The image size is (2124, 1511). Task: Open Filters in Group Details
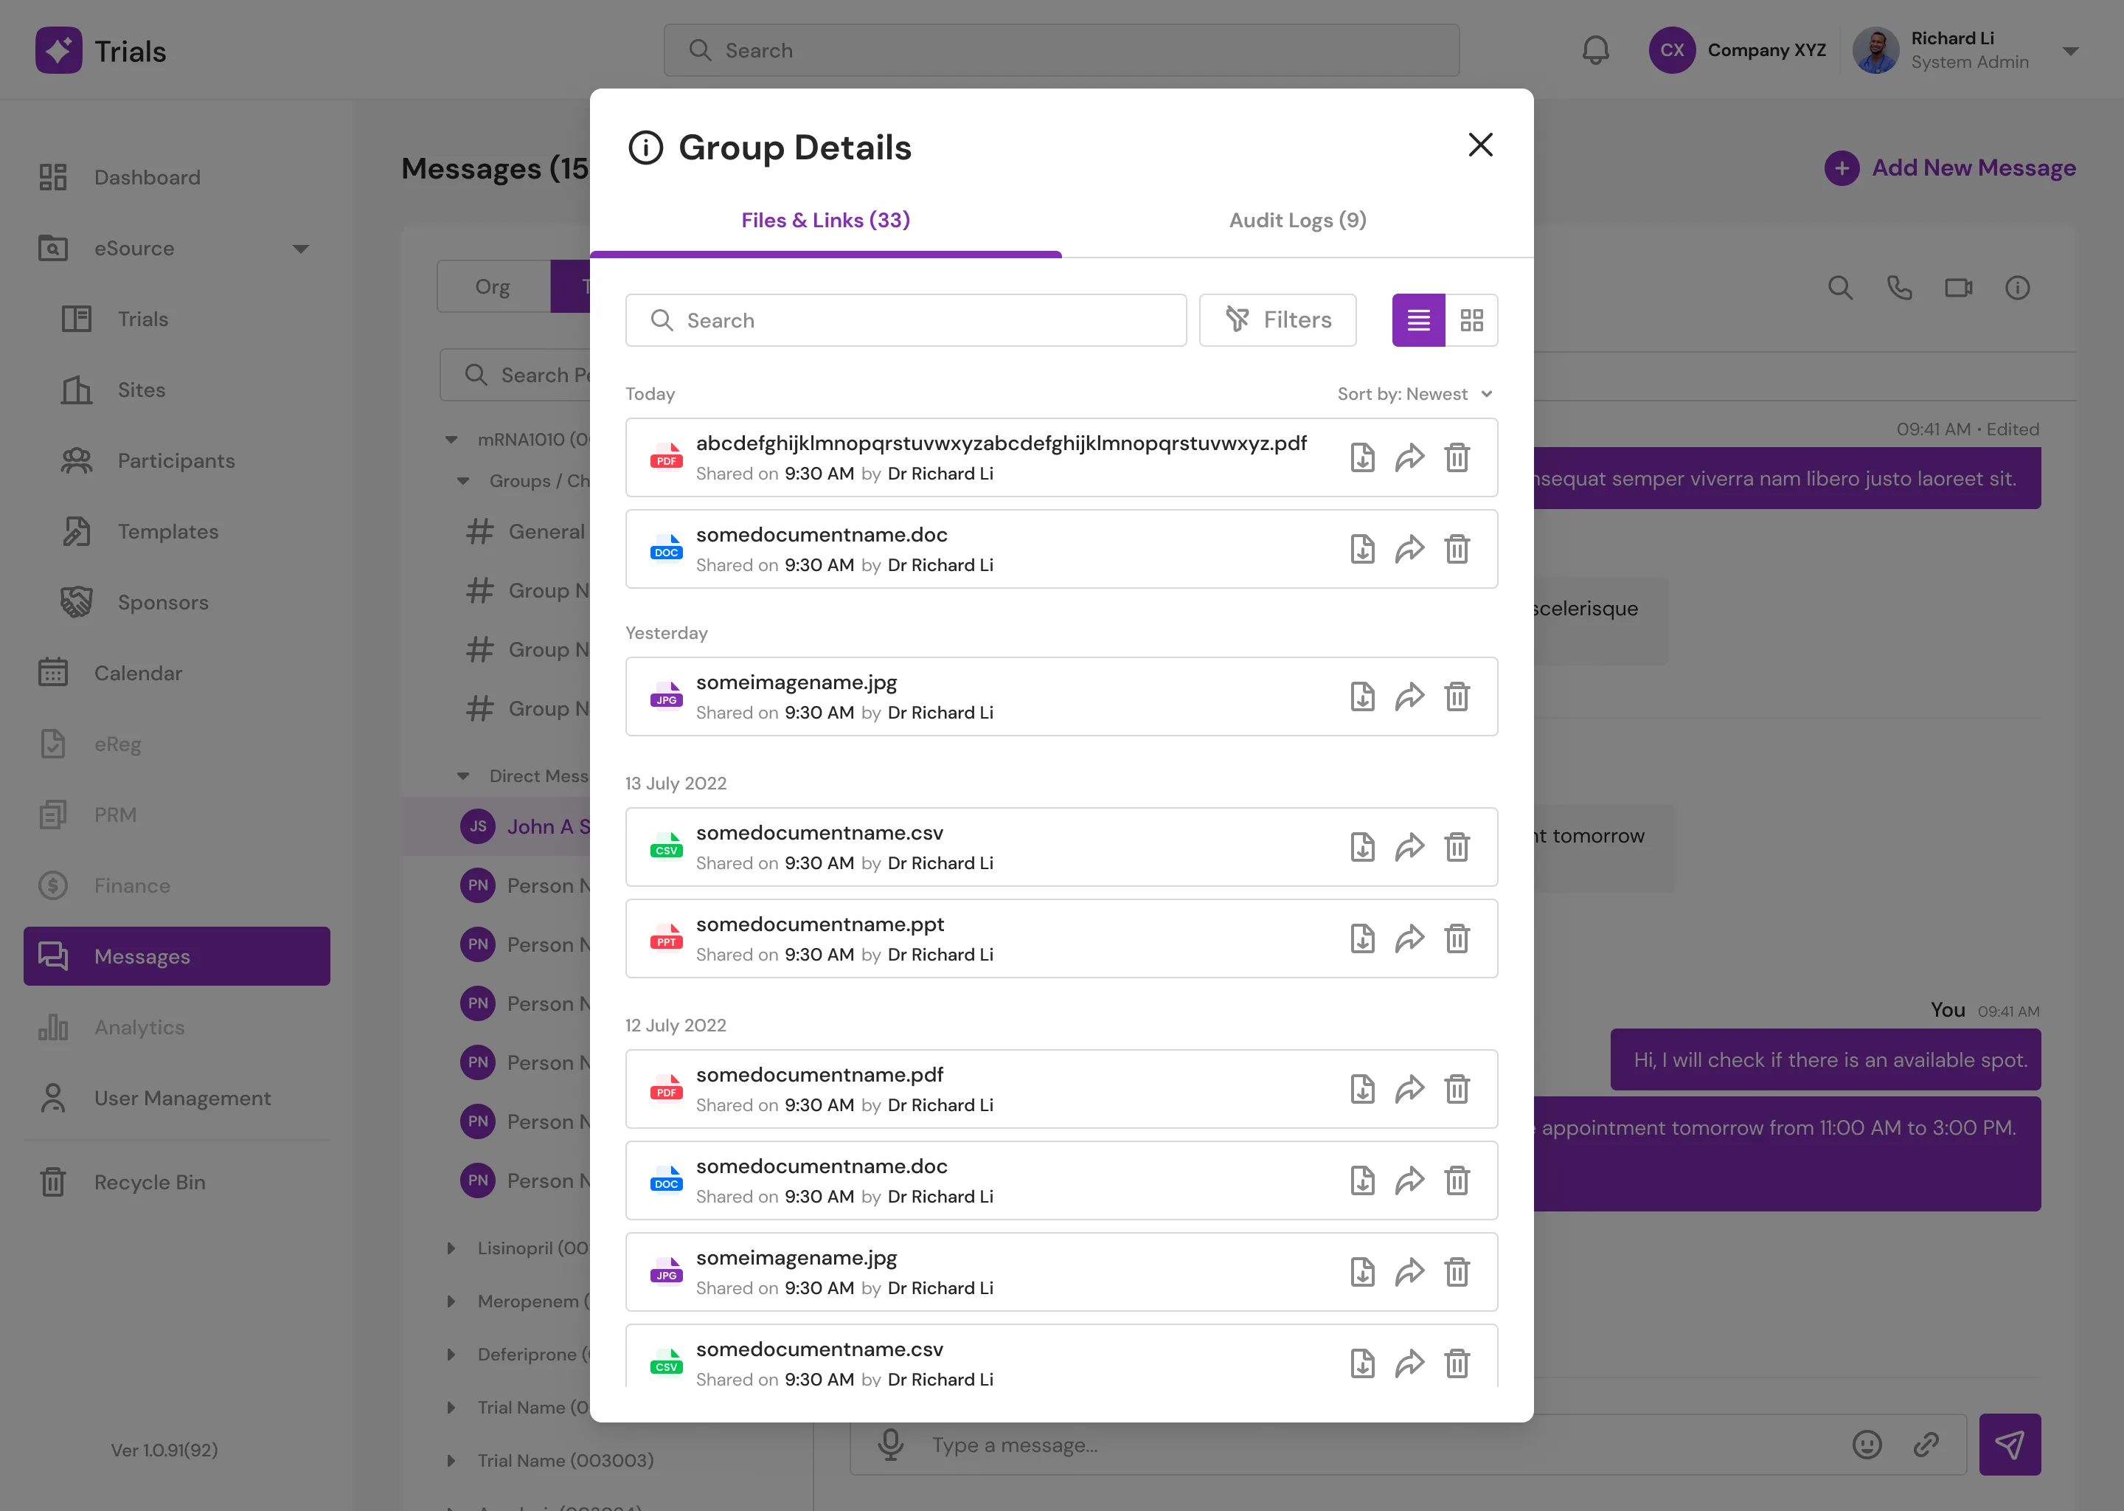coord(1278,320)
